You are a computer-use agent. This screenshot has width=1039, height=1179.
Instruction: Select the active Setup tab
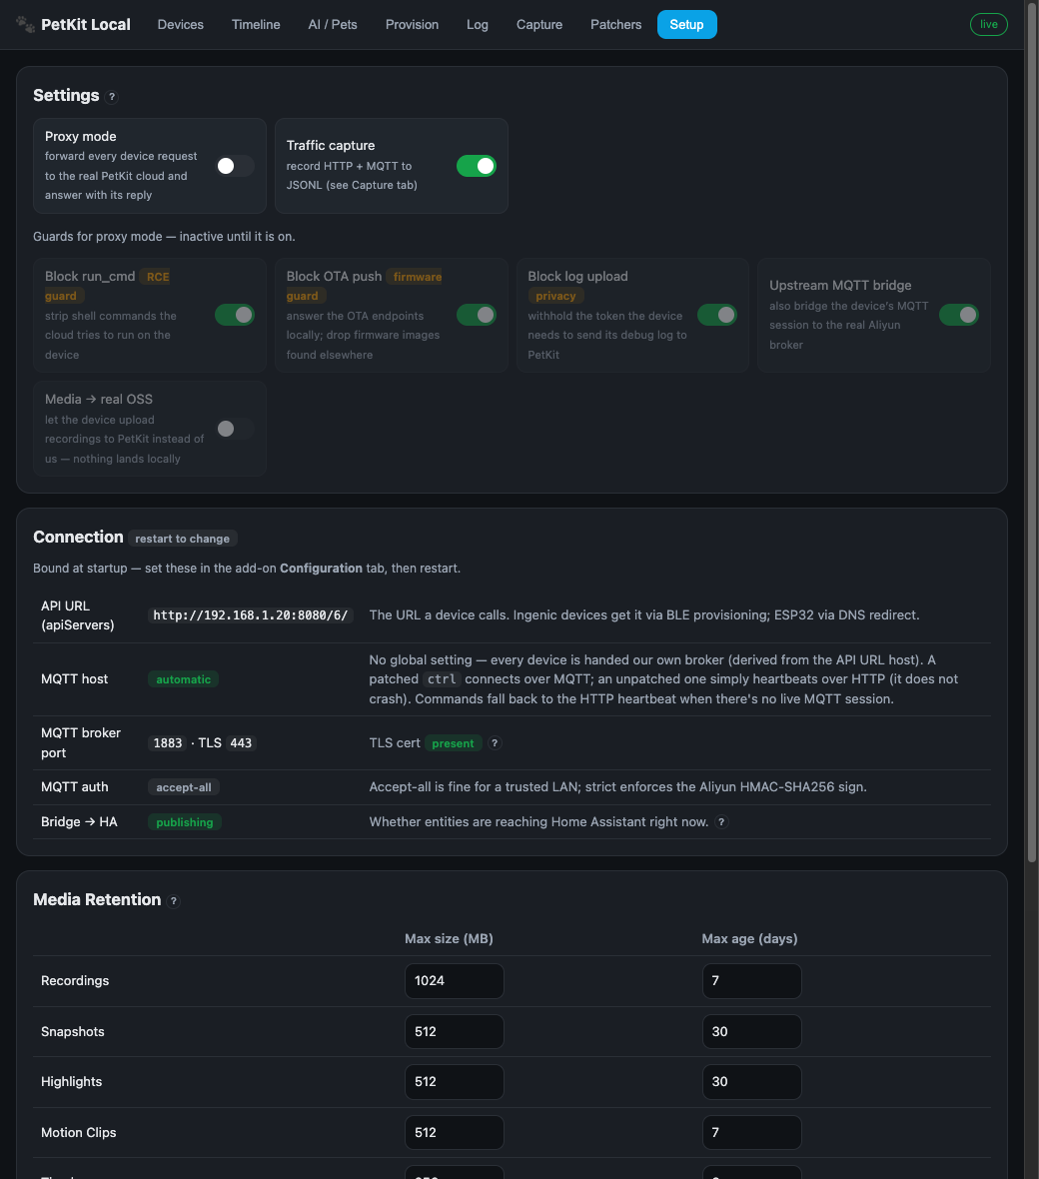(686, 24)
